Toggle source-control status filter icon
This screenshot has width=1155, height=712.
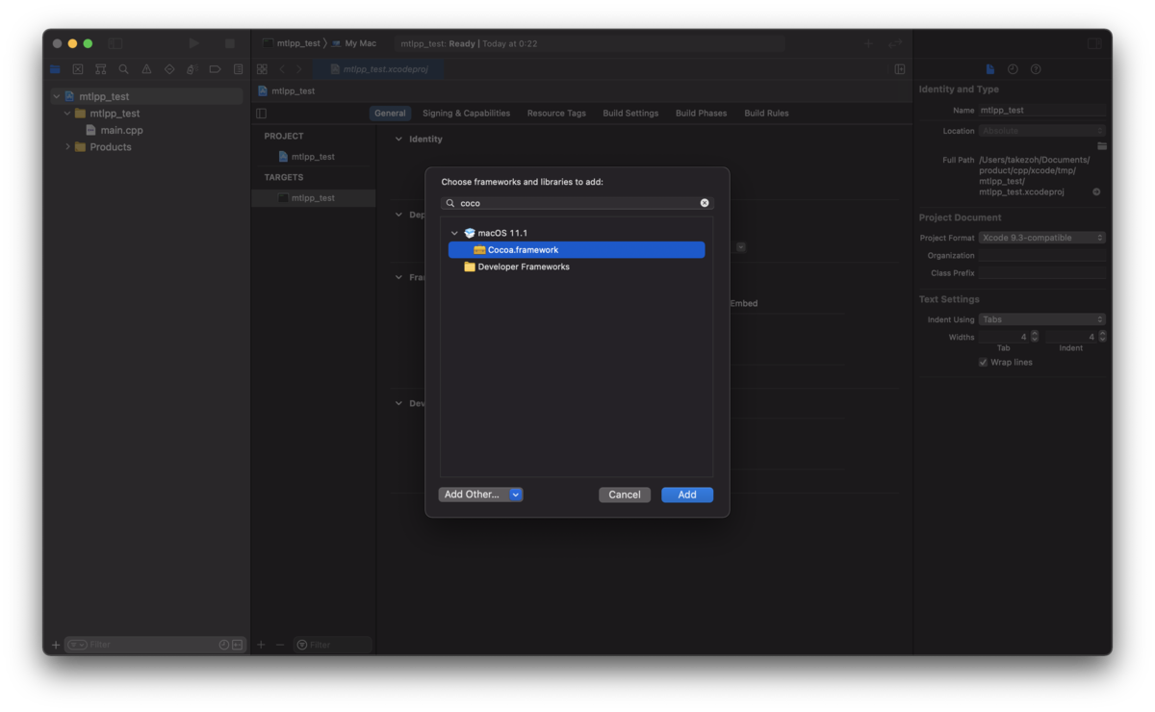point(238,645)
